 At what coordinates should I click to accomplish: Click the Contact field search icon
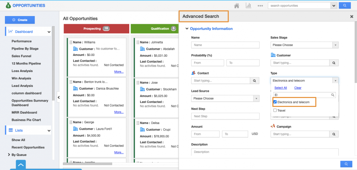(x=255, y=81)
